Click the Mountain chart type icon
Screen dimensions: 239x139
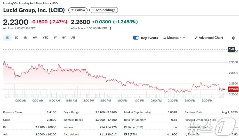click(x=165, y=38)
